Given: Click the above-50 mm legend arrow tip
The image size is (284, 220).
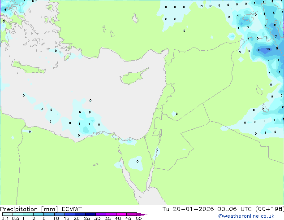Looking at the screenshot, I should (x=142, y=214).
